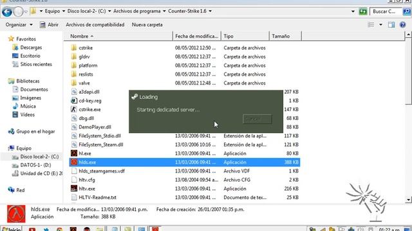The width and height of the screenshot is (412, 231).
Task: Select the hltv.exe application icon
Action: tap(74, 188)
